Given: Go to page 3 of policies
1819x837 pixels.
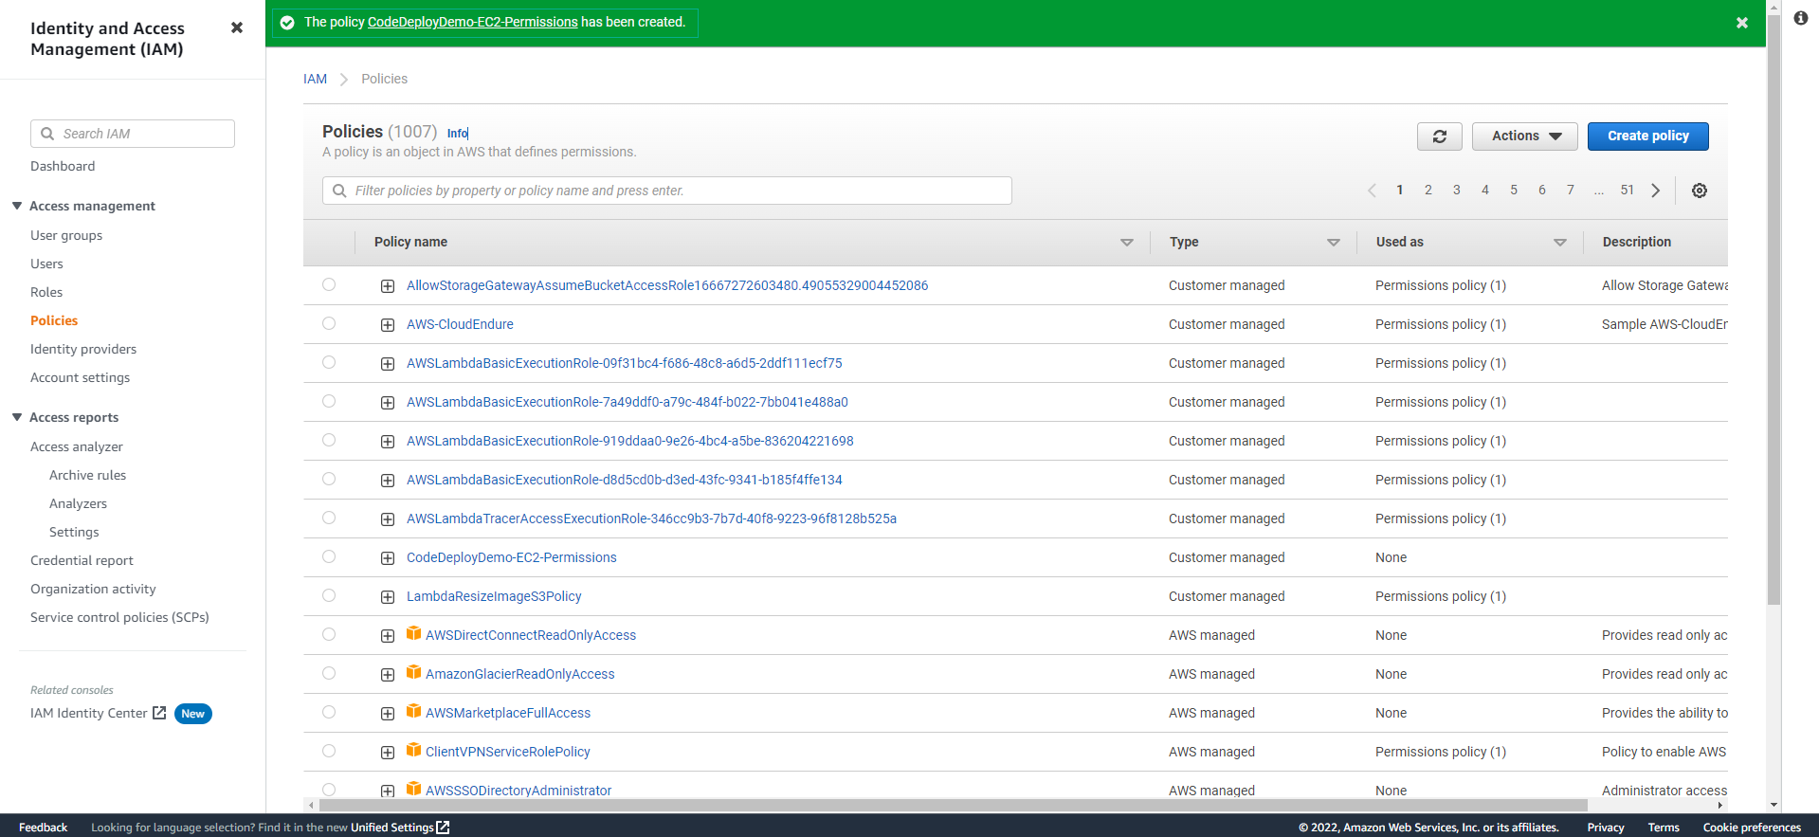Looking at the screenshot, I should pos(1456,191).
